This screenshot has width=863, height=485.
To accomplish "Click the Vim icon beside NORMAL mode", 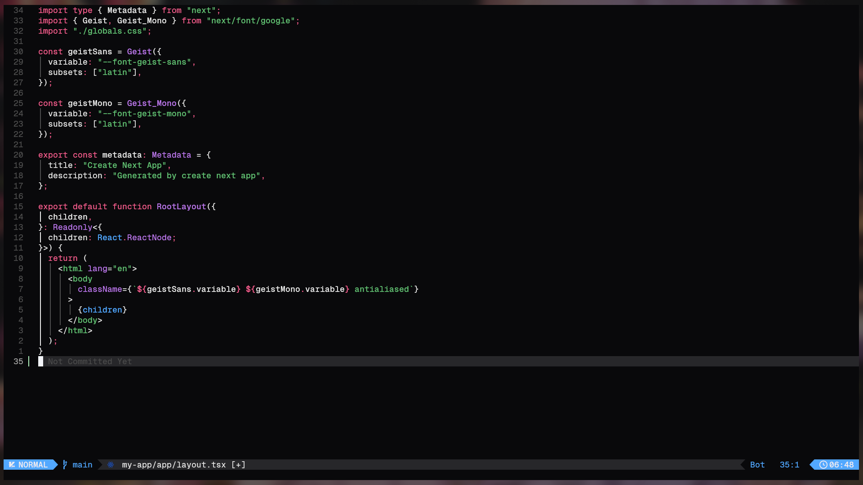I will point(12,465).
